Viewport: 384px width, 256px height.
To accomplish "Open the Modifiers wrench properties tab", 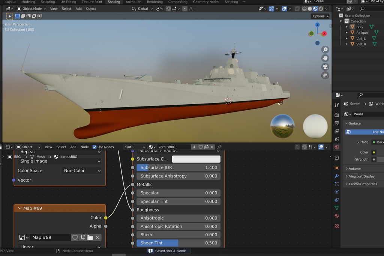I will click(x=337, y=176).
